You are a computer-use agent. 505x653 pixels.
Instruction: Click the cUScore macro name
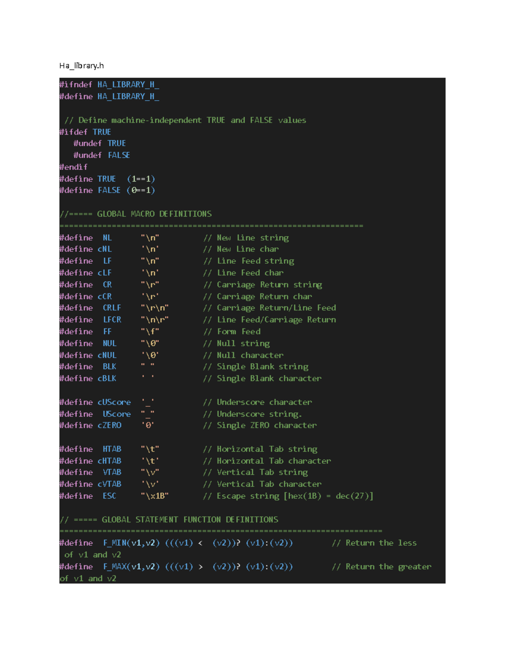[114, 402]
